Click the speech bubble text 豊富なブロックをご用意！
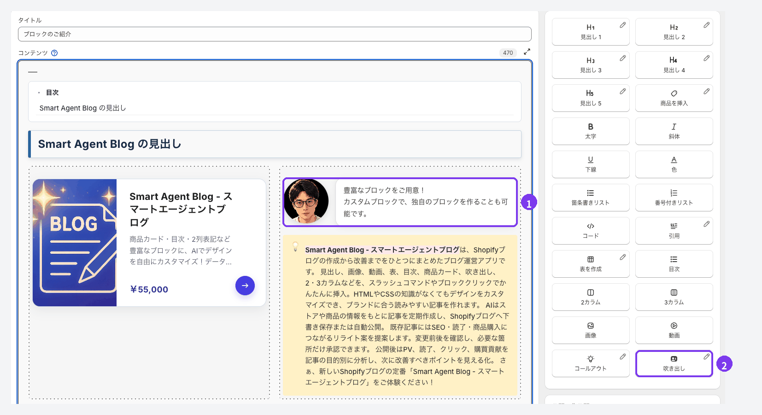 click(384, 190)
